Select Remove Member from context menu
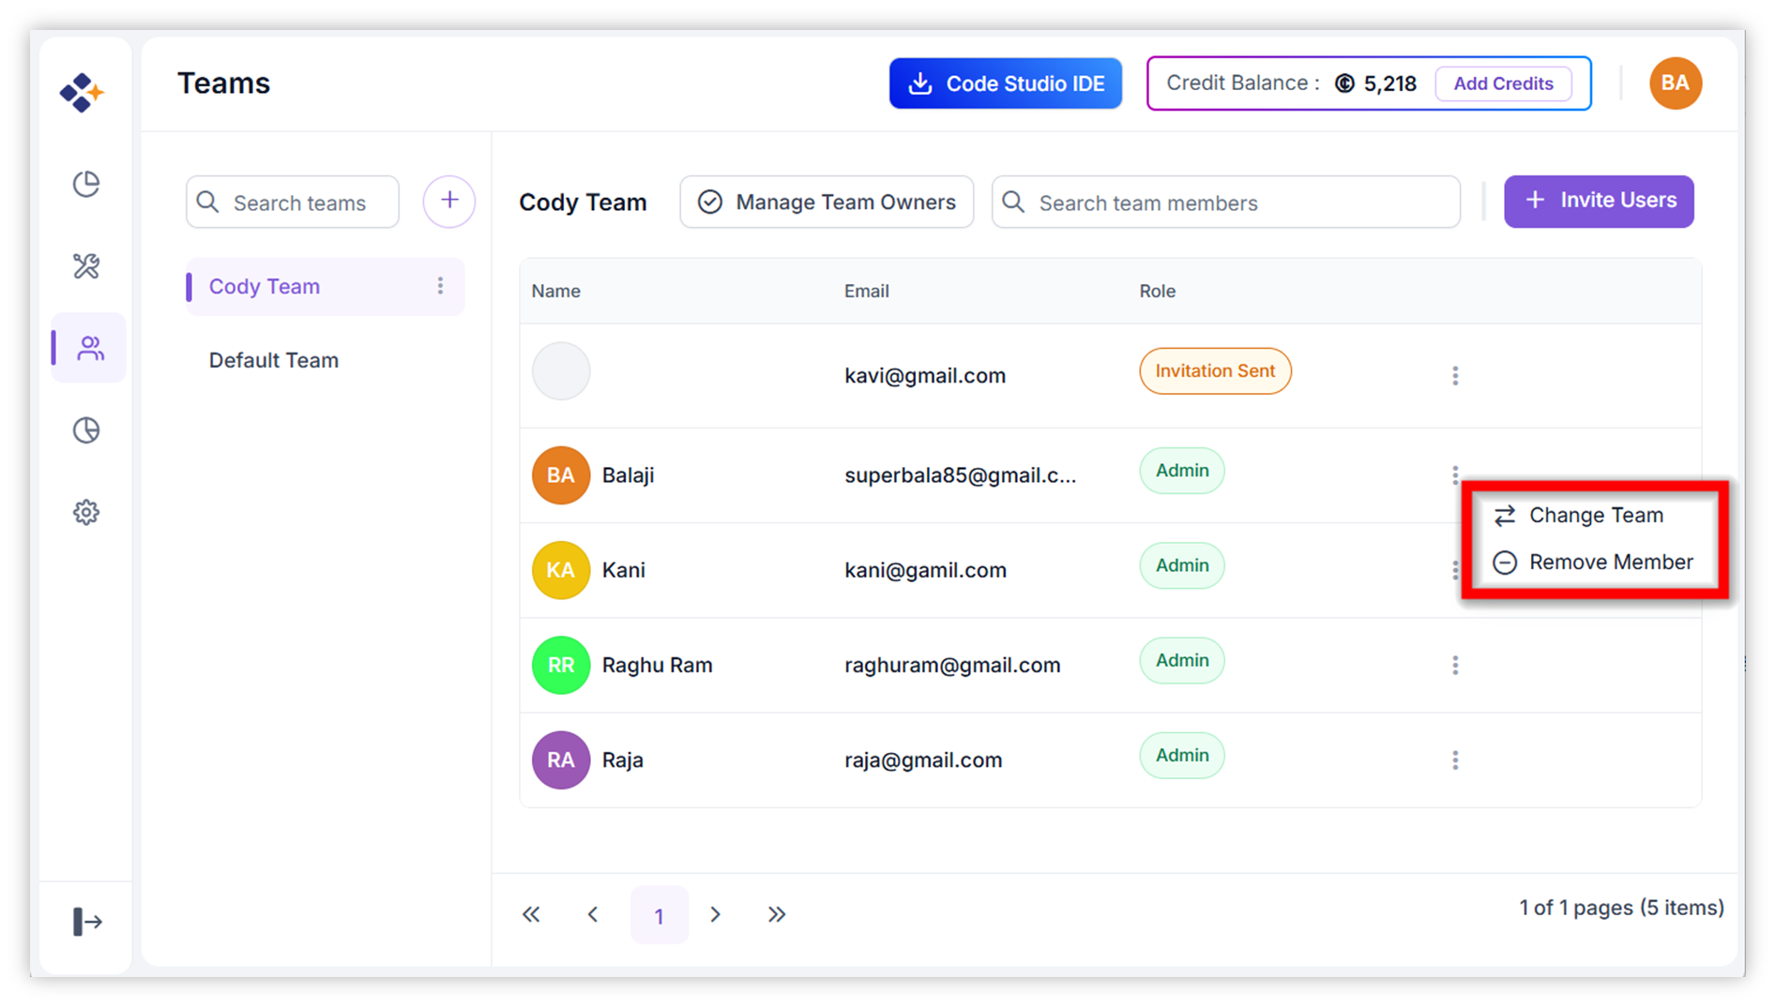Screen dimensions: 1776x1007 [1610, 563]
